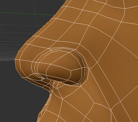This screenshot has height=122, width=138.
Task: Select the vertex where the columella meets the upper lip
Action: point(52,91)
